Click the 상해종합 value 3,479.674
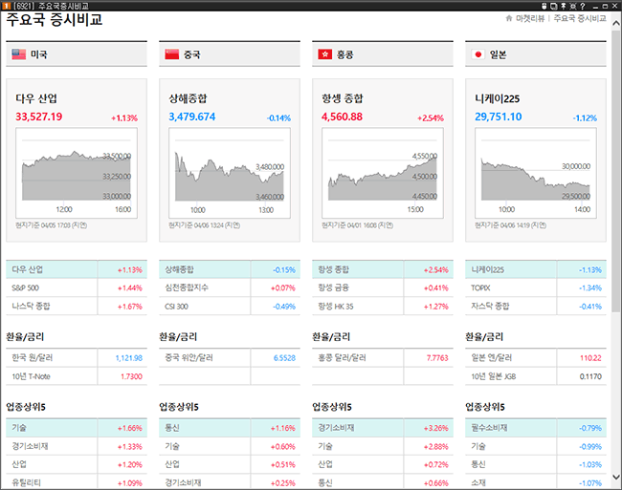 coord(192,117)
